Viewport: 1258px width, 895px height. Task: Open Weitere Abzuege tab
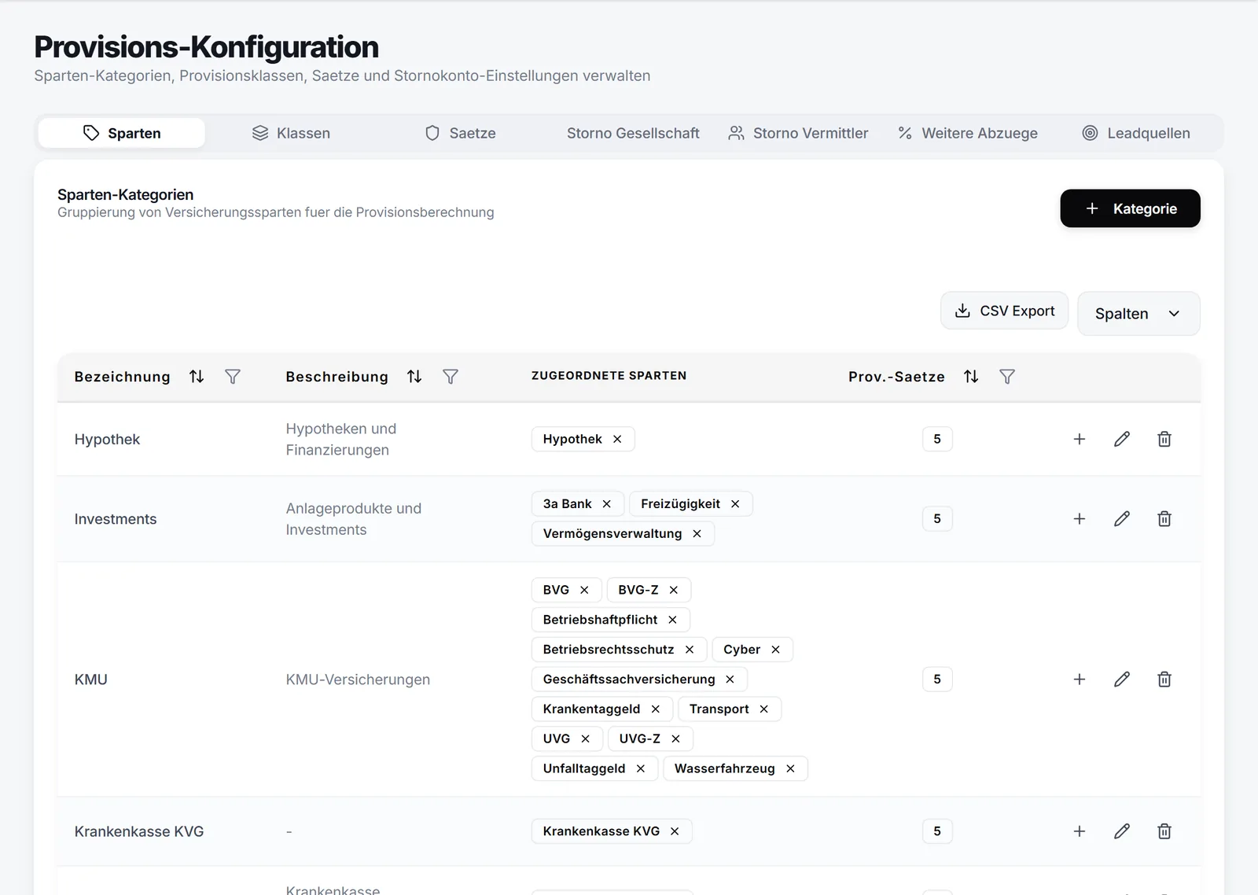pos(968,133)
